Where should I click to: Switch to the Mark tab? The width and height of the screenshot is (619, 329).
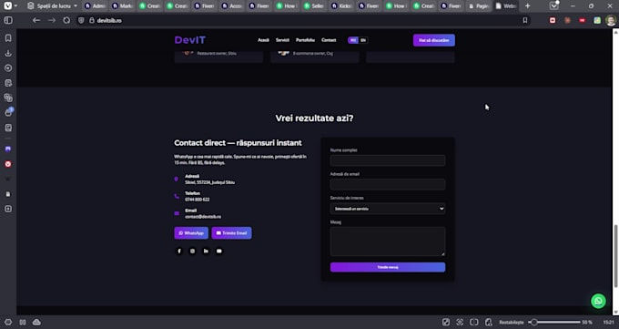click(x=122, y=6)
